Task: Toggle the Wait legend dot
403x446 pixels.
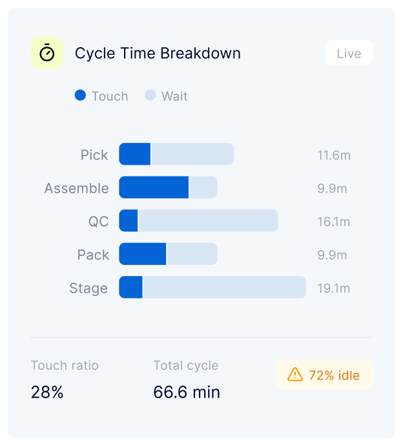Action: coord(150,96)
